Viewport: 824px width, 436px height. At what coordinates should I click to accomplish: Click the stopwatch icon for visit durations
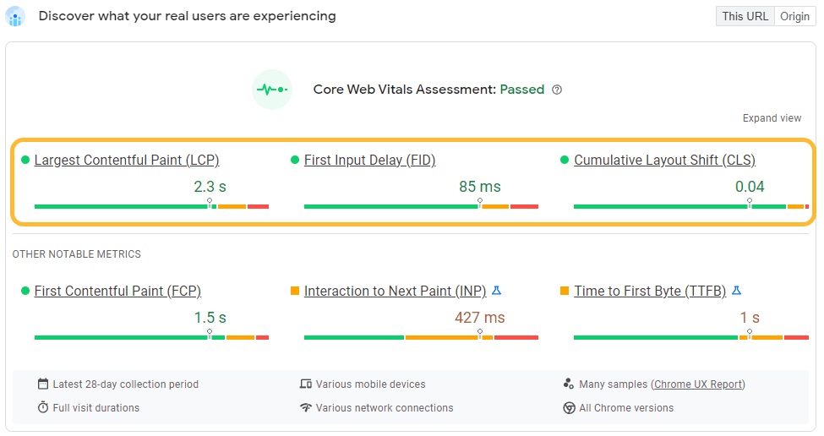[43, 407]
